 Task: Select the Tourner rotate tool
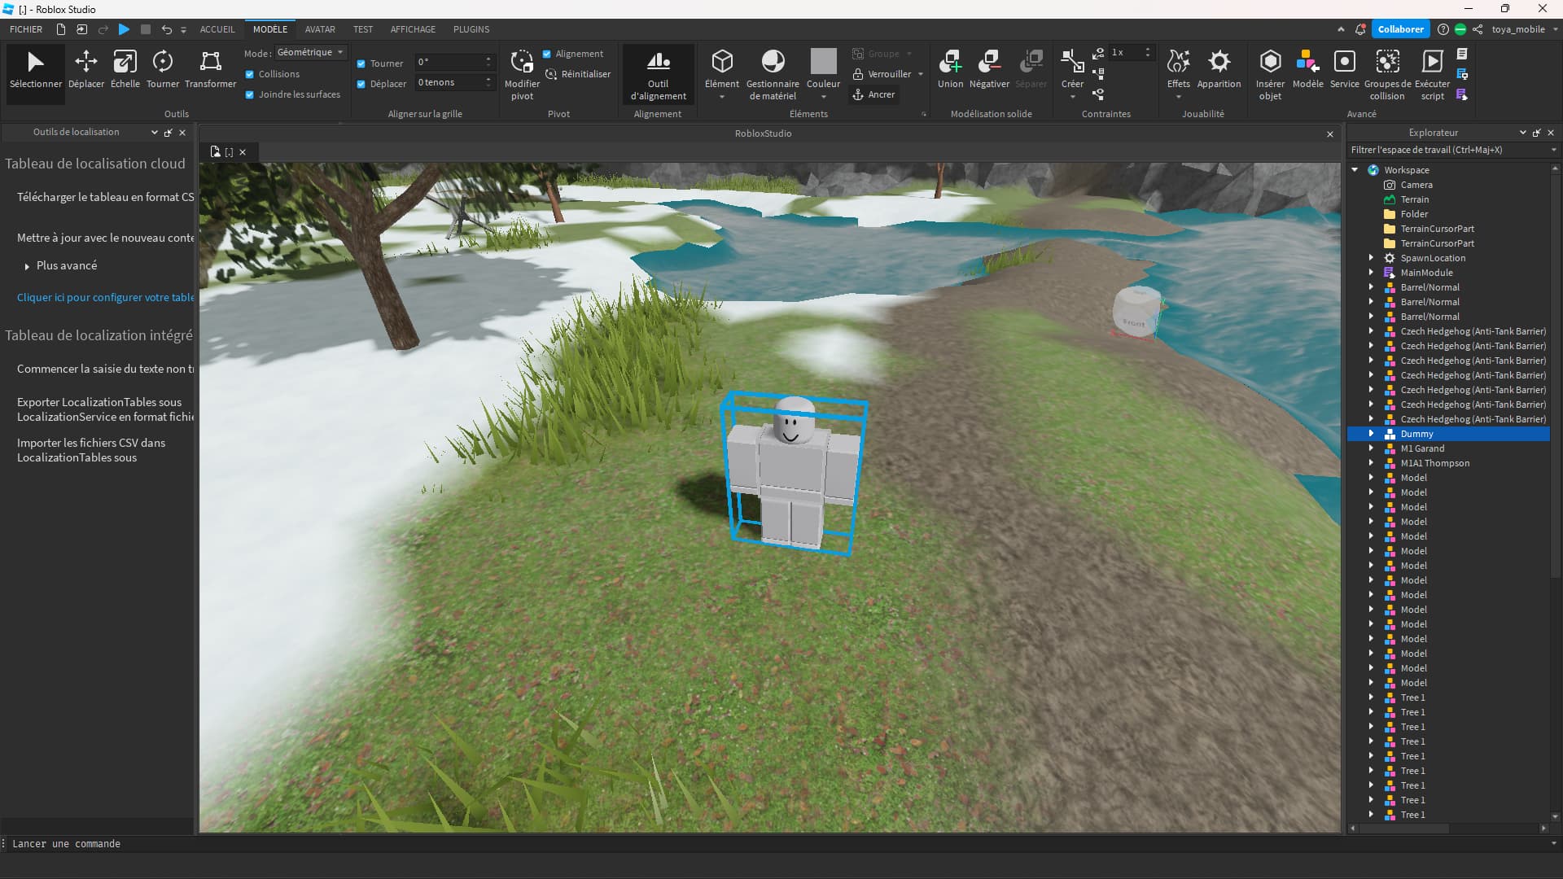coord(163,70)
